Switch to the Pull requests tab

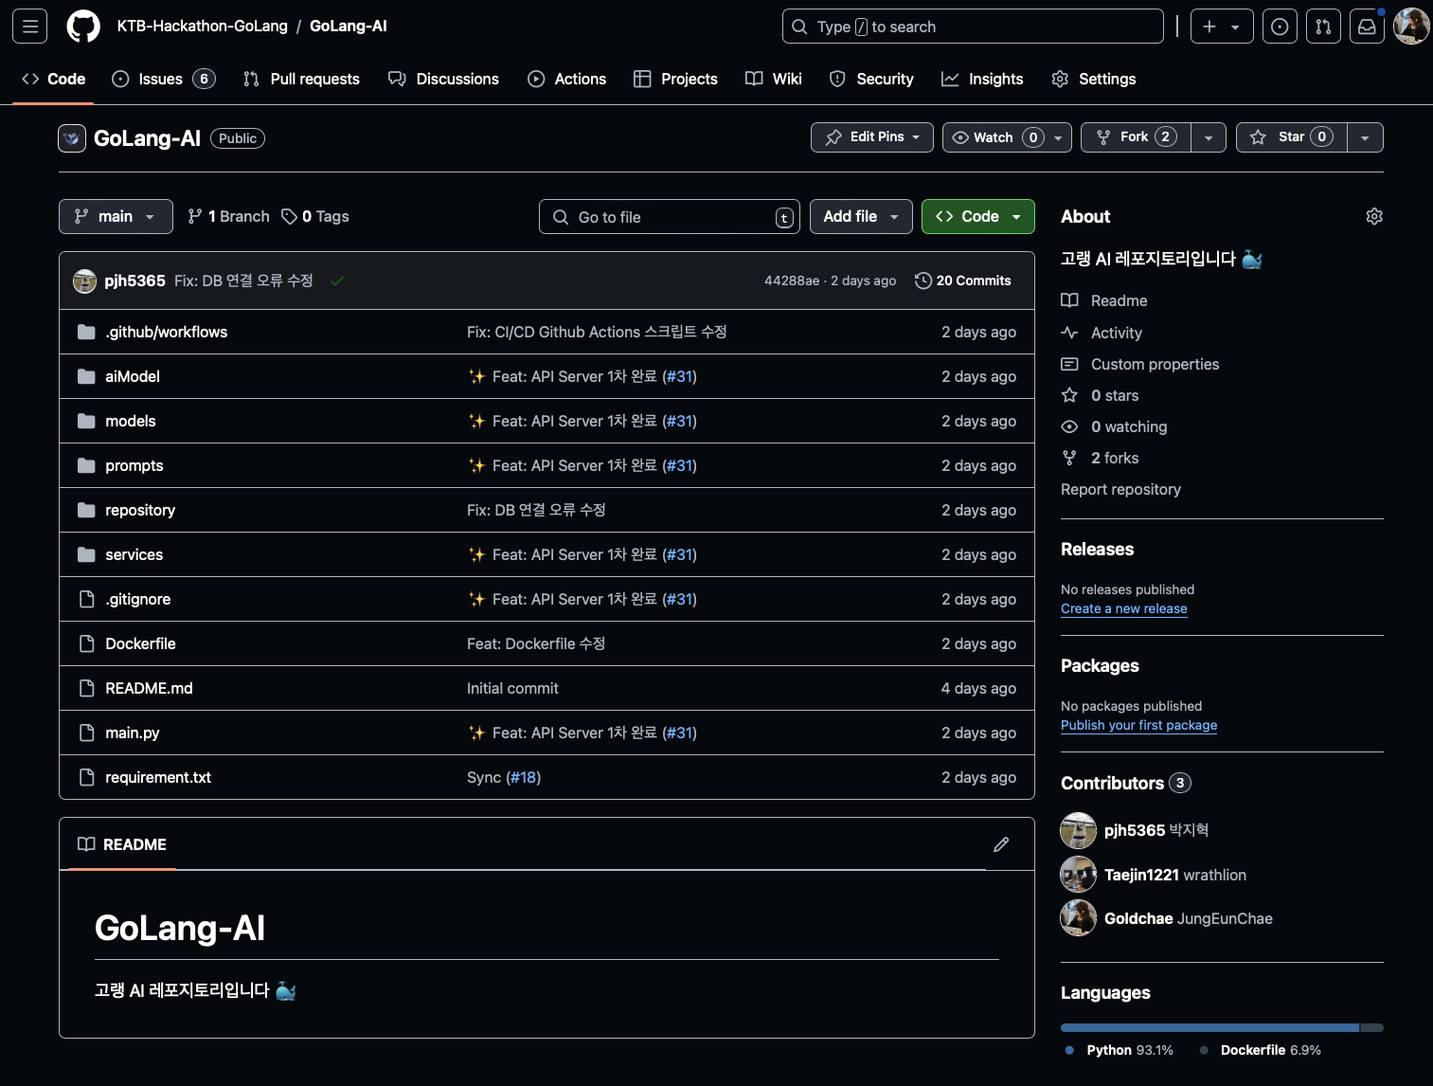click(301, 79)
